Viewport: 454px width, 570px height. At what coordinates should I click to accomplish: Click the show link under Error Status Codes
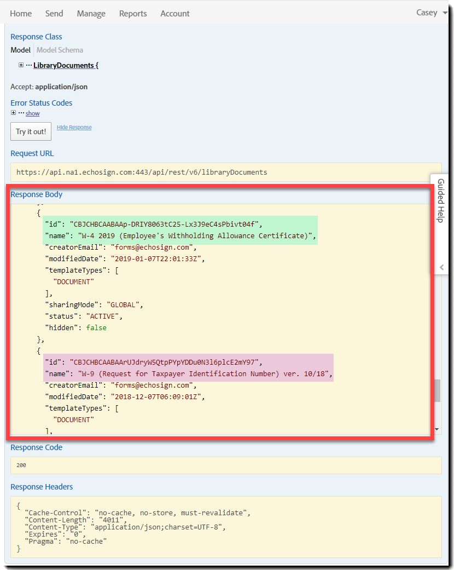[x=32, y=113]
